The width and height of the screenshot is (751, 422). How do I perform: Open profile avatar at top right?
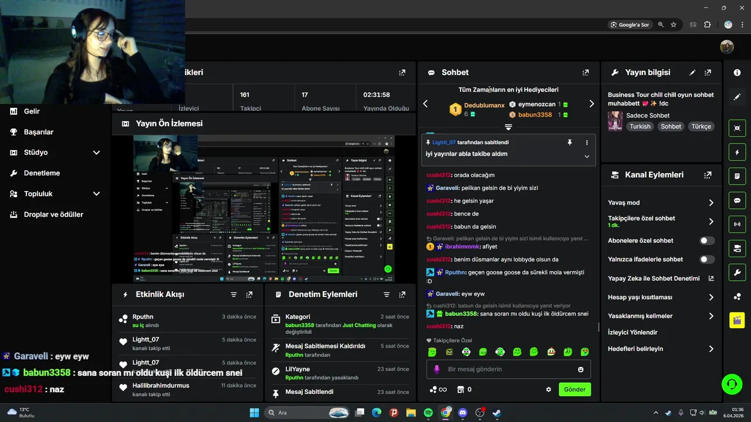[727, 47]
